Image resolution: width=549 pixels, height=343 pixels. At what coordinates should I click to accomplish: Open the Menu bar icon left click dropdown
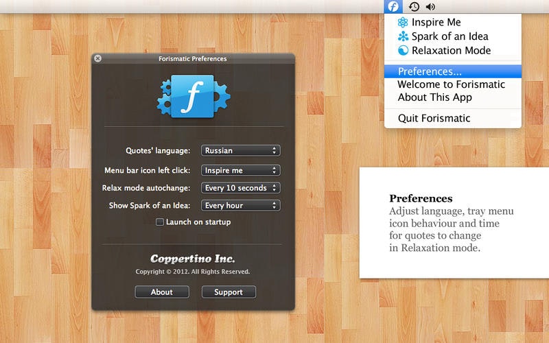pyautogui.click(x=241, y=170)
